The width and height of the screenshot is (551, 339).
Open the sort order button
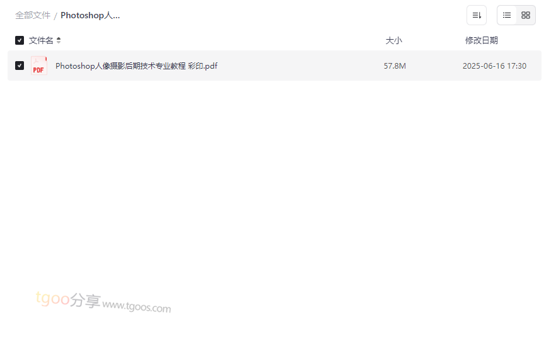point(477,15)
